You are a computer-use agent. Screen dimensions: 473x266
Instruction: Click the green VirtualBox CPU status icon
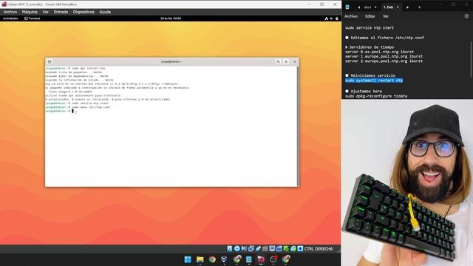coord(286,248)
